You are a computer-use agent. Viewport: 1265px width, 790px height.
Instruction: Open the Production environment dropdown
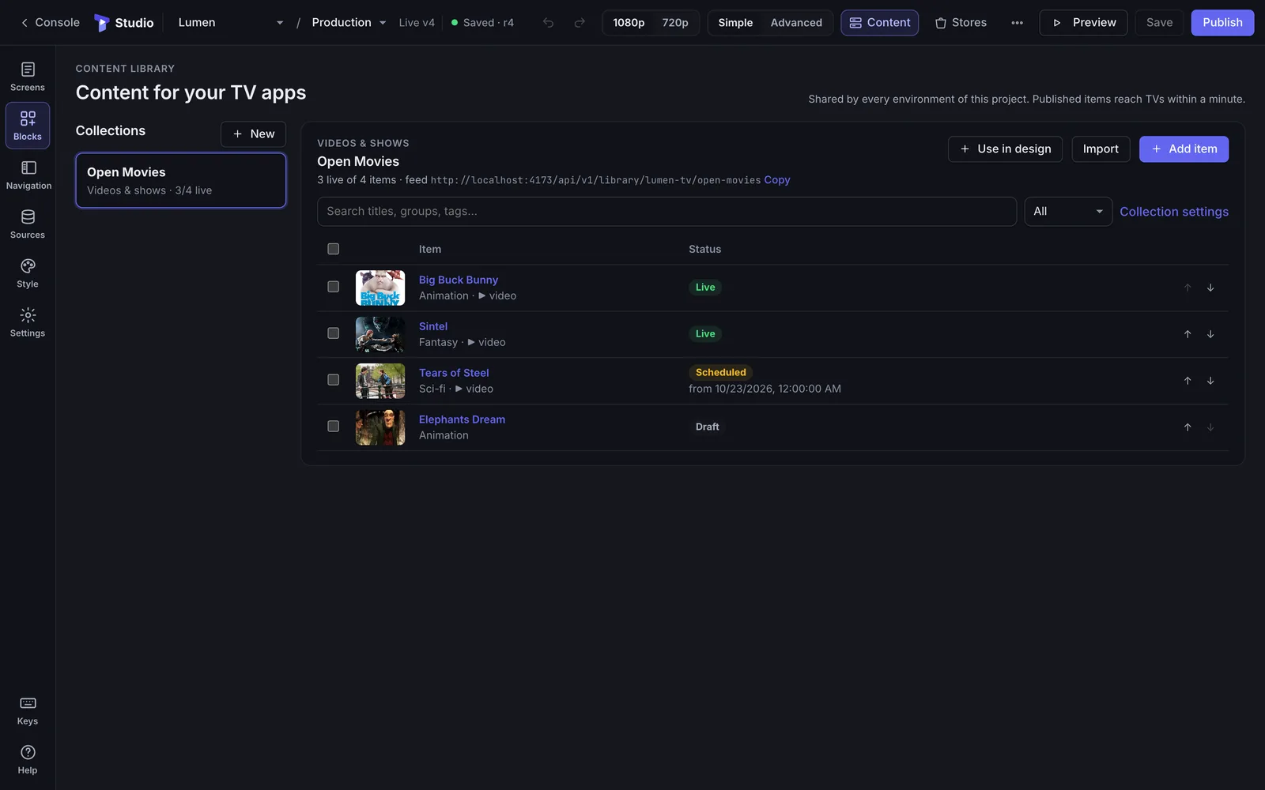(349, 23)
